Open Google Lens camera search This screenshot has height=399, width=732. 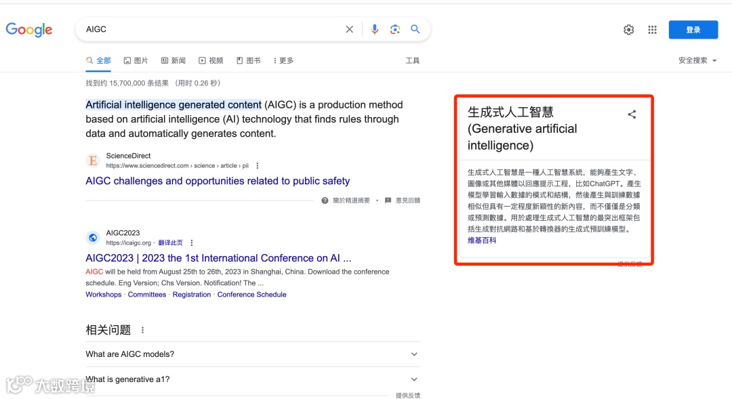point(395,29)
